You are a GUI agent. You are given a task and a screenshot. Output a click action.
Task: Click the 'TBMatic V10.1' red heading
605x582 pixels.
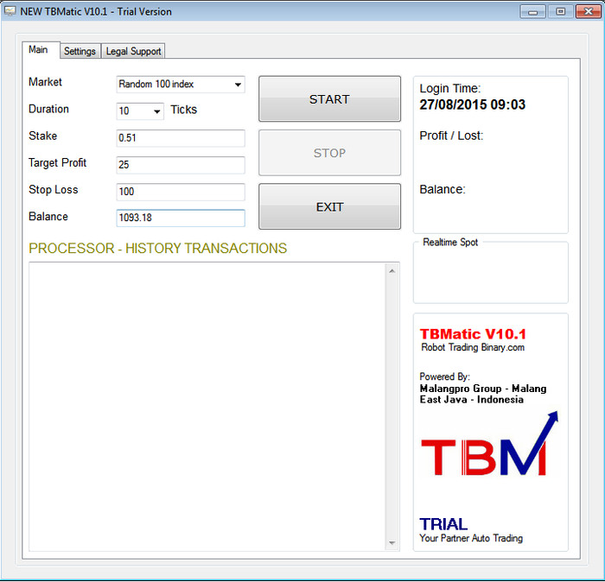coord(473,334)
